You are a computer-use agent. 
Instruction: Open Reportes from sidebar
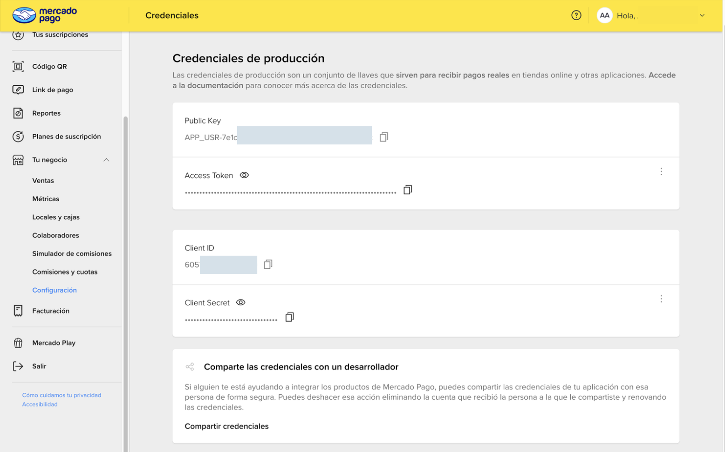coord(46,113)
